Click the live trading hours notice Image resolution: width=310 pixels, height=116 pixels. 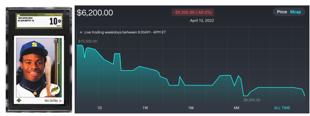coord(125,32)
